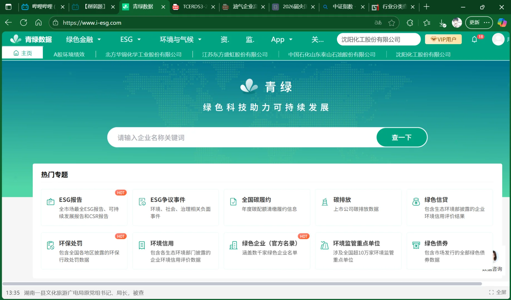
Task: Reload the page with refresh icon
Action: pos(24,22)
